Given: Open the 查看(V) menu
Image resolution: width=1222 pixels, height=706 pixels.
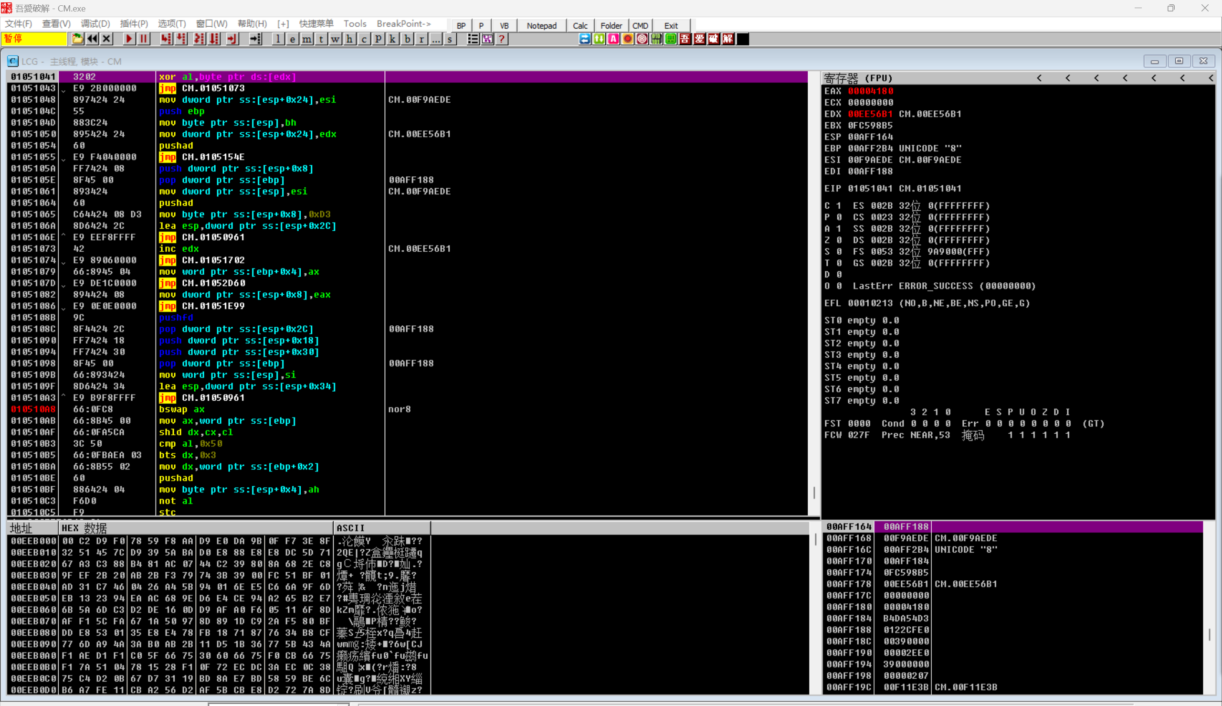Looking at the screenshot, I should [56, 24].
